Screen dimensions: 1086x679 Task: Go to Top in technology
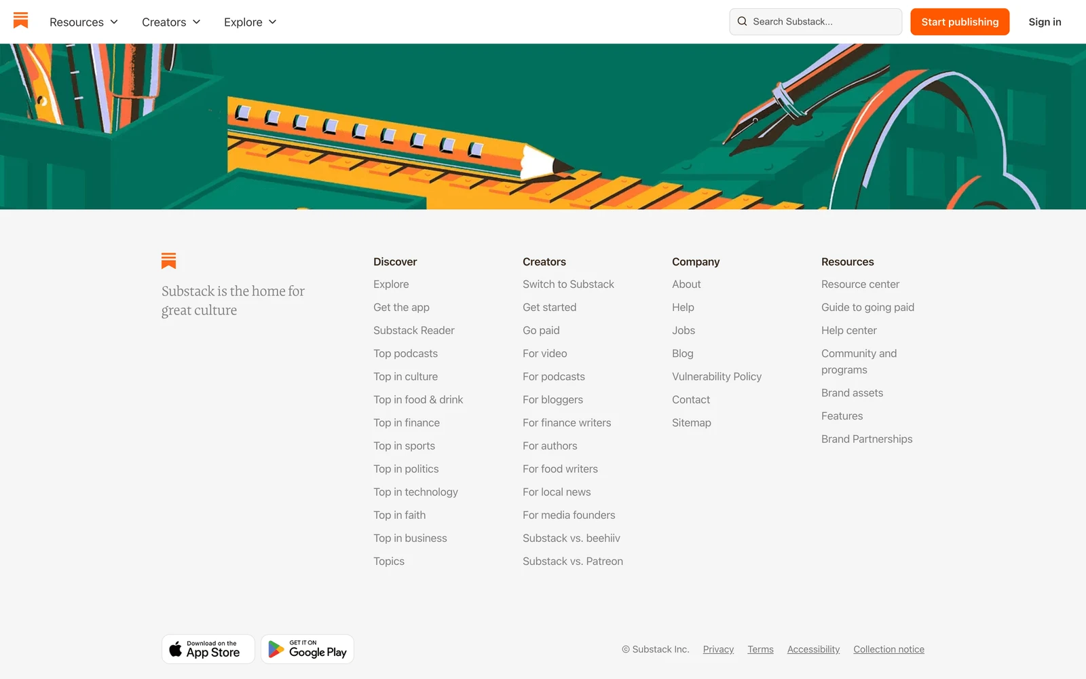click(415, 492)
